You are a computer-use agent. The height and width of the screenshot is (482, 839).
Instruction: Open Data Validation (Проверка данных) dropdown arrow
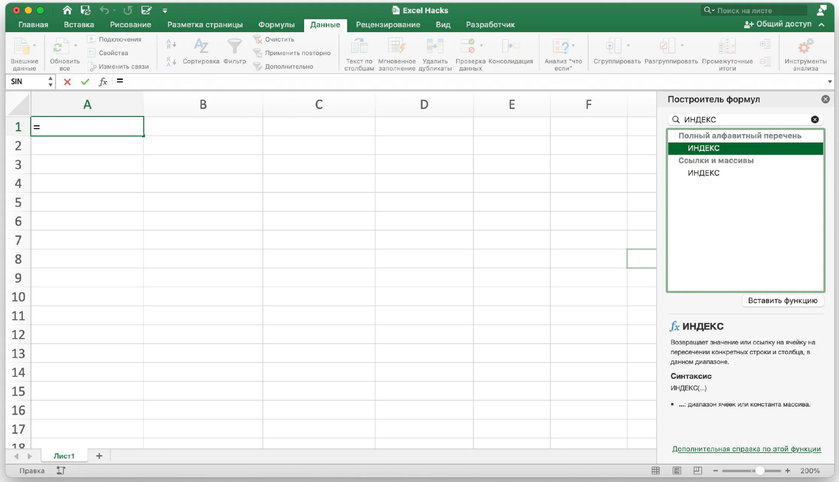point(481,45)
